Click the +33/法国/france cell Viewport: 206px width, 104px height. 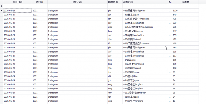pos(145,72)
